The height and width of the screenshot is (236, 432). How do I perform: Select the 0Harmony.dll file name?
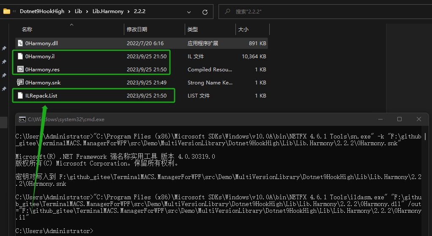pos(41,43)
